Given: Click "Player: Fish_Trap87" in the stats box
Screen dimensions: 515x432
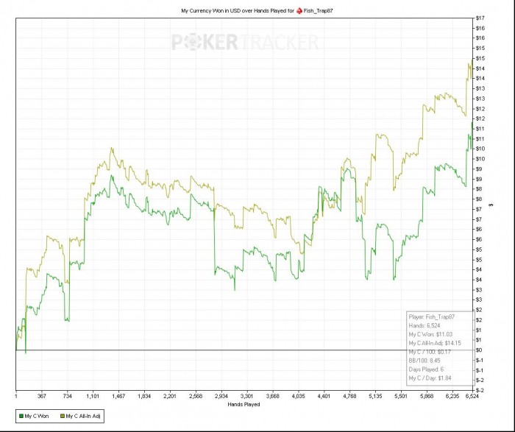Looking at the screenshot, I should 432,317.
